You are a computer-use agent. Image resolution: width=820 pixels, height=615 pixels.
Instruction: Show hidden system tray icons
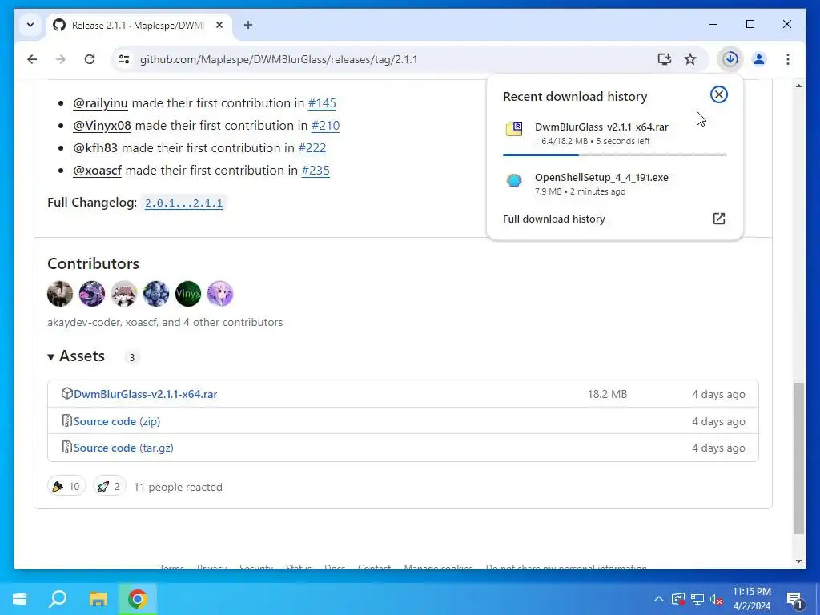tap(659, 599)
